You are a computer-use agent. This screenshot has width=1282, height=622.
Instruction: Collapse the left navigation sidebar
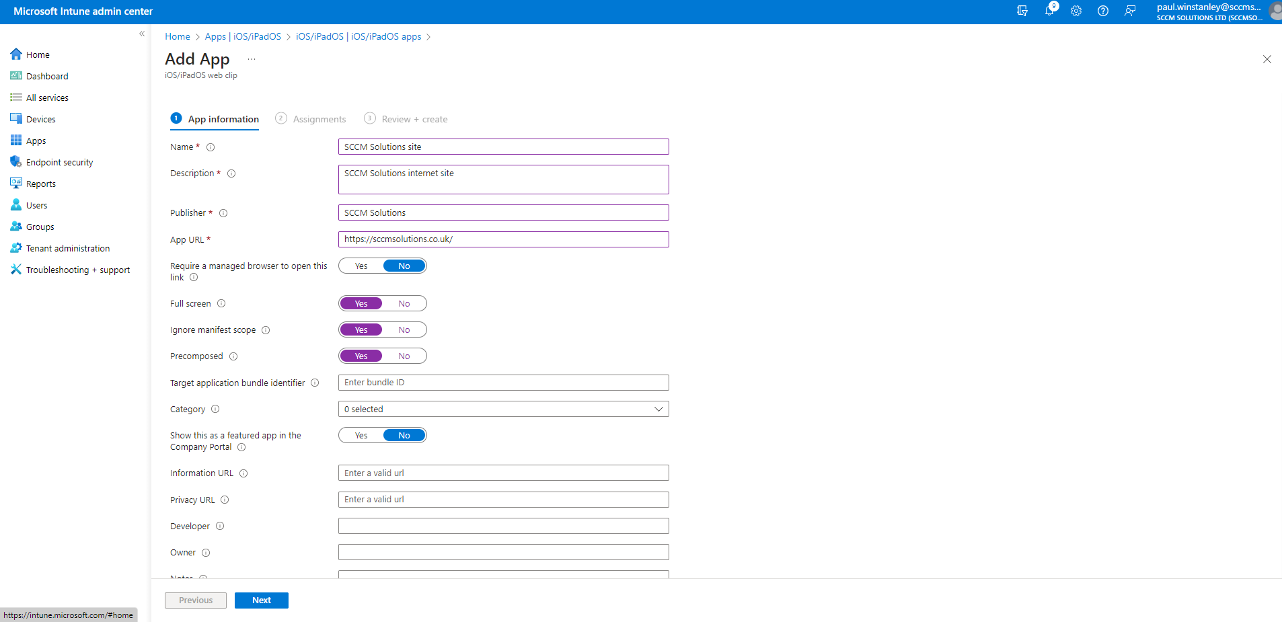click(142, 34)
